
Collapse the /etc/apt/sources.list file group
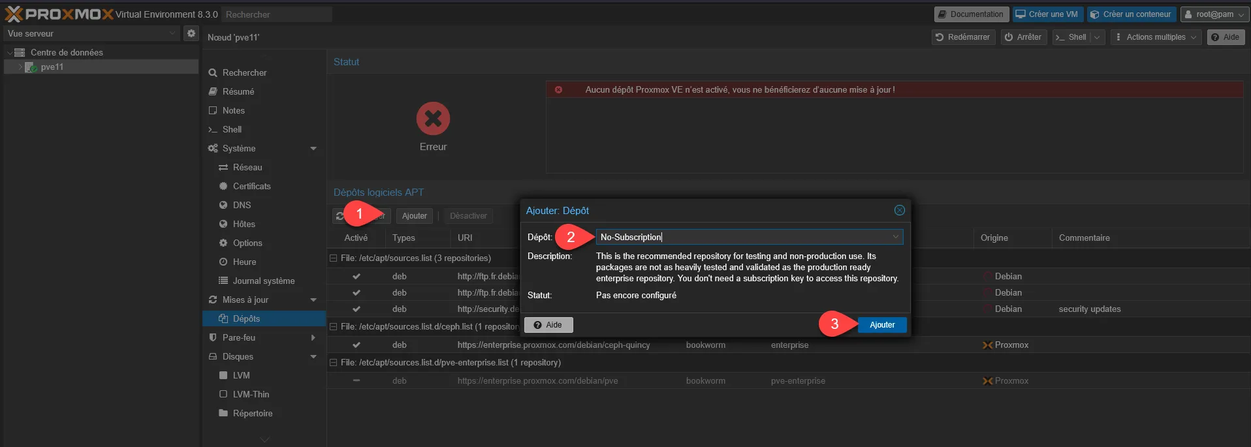click(x=334, y=258)
